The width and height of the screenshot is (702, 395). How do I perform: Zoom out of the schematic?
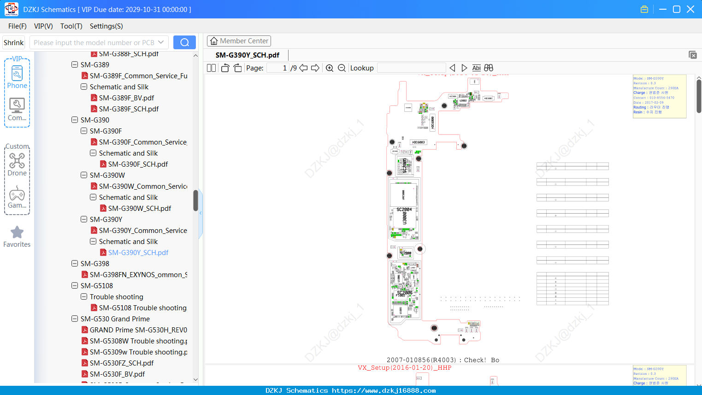point(342,68)
